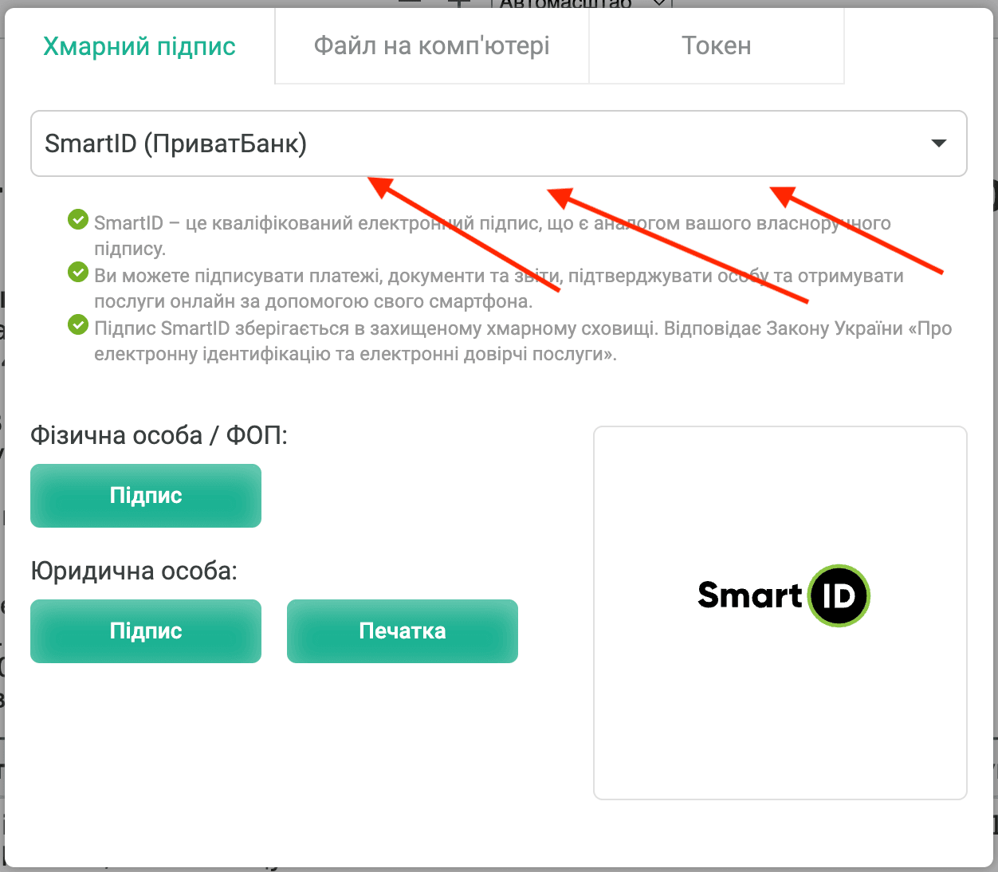The image size is (998, 872).
Task: Click the dropdown arrow of provider selector
Action: pyautogui.click(x=939, y=143)
